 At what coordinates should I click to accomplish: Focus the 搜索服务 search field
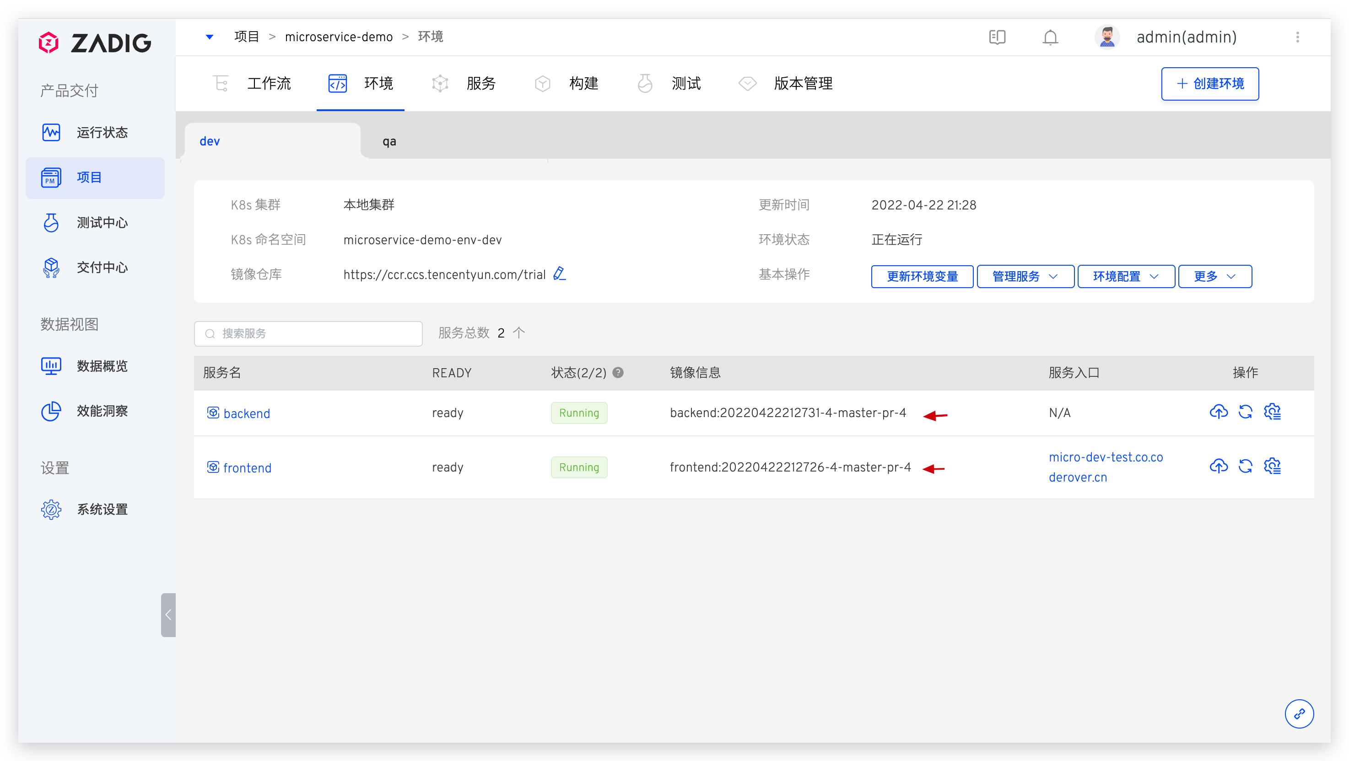308,333
